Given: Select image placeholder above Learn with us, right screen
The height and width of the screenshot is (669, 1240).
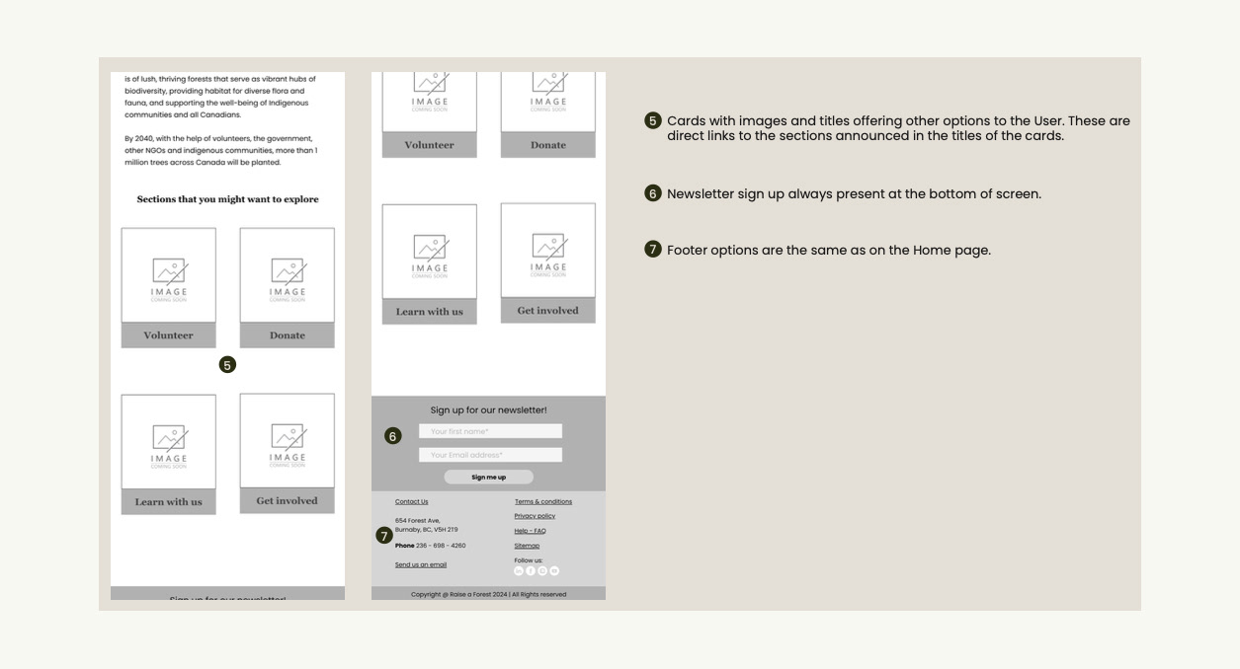Looking at the screenshot, I should click(x=429, y=252).
